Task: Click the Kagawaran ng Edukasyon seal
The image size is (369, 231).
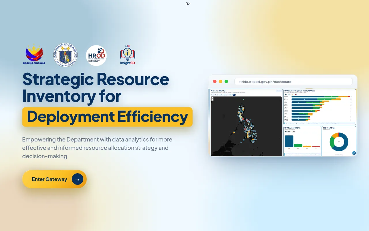Action: (x=65, y=55)
